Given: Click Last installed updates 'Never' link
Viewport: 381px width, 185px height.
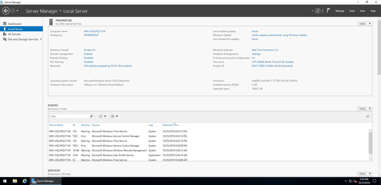Looking at the screenshot, I should pyautogui.click(x=255, y=31).
